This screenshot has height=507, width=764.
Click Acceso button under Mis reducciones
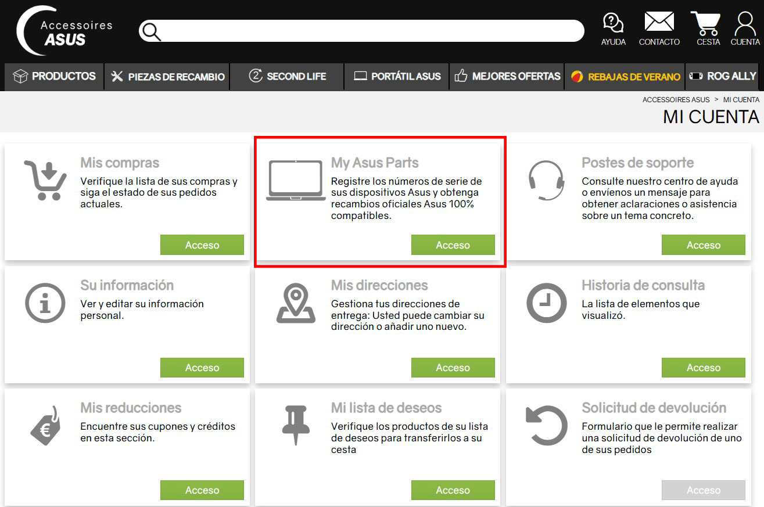coord(202,490)
